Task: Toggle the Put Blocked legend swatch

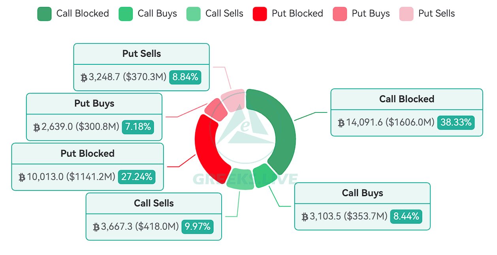Action: (x=260, y=14)
